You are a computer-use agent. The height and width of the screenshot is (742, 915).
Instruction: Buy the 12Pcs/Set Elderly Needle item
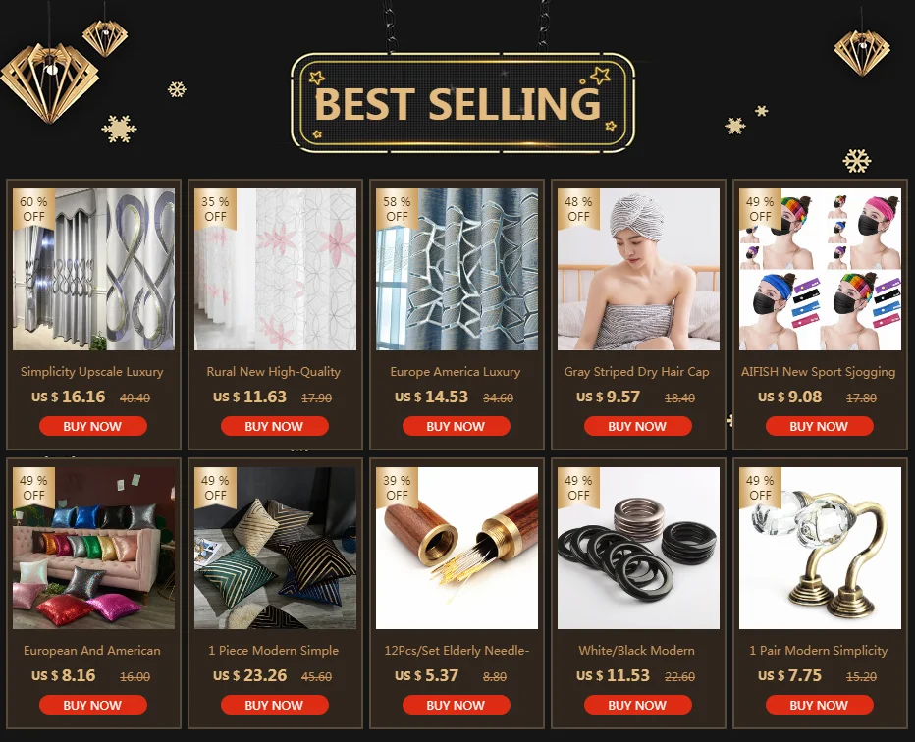[456, 706]
